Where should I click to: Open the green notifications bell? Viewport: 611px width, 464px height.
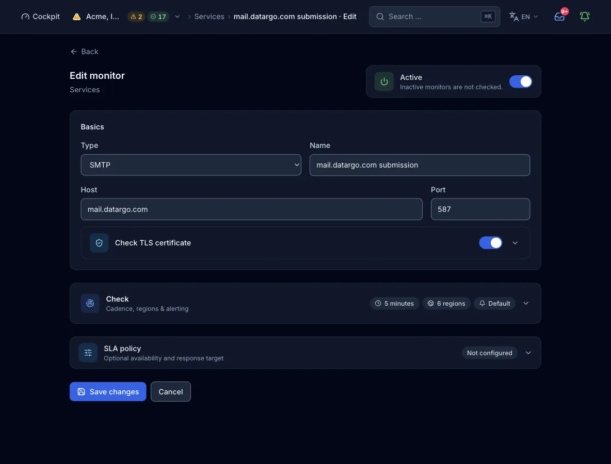click(585, 16)
